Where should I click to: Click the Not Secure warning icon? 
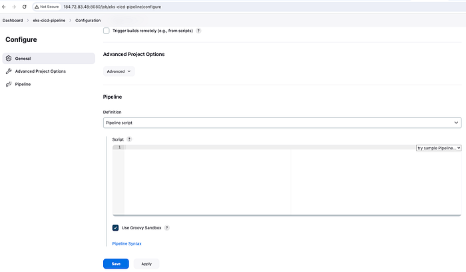[x=37, y=7]
